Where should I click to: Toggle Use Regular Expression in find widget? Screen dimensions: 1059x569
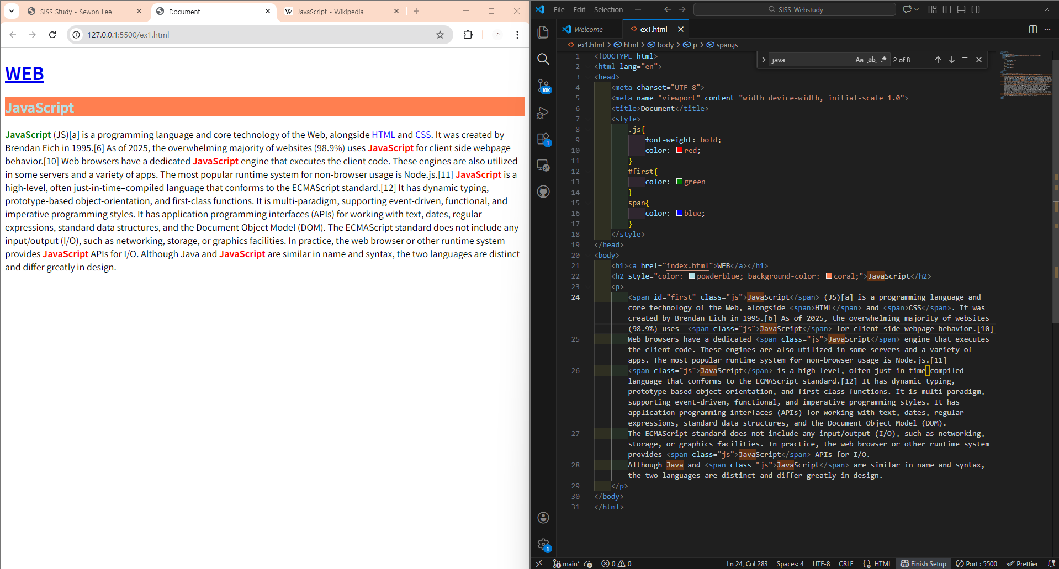883,60
